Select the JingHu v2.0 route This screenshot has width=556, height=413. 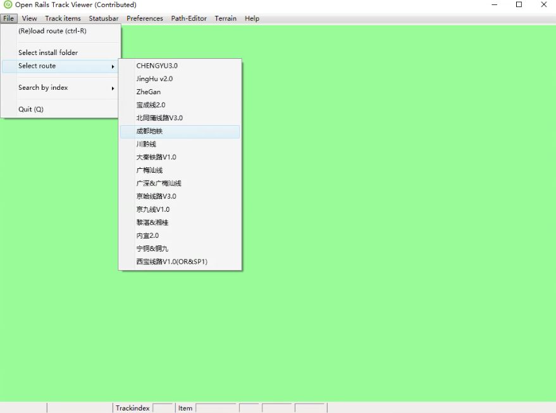click(154, 79)
